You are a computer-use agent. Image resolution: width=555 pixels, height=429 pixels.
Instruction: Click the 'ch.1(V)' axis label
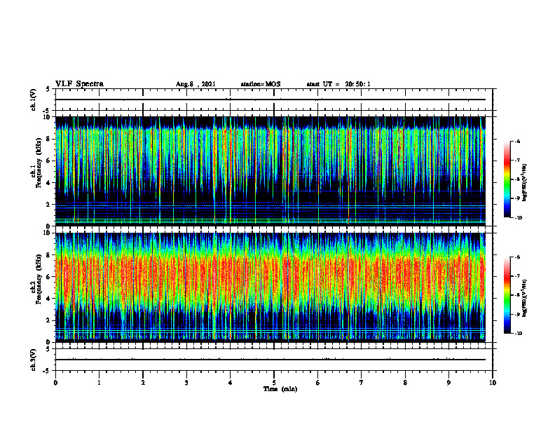(x=34, y=100)
